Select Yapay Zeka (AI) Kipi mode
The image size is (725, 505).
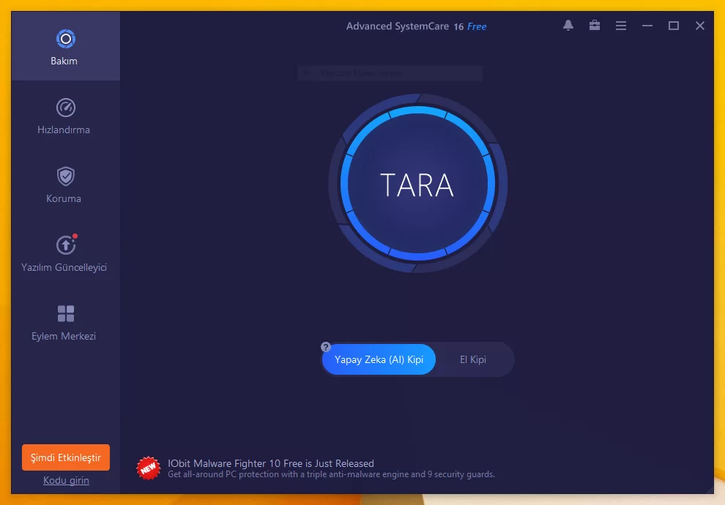(379, 359)
